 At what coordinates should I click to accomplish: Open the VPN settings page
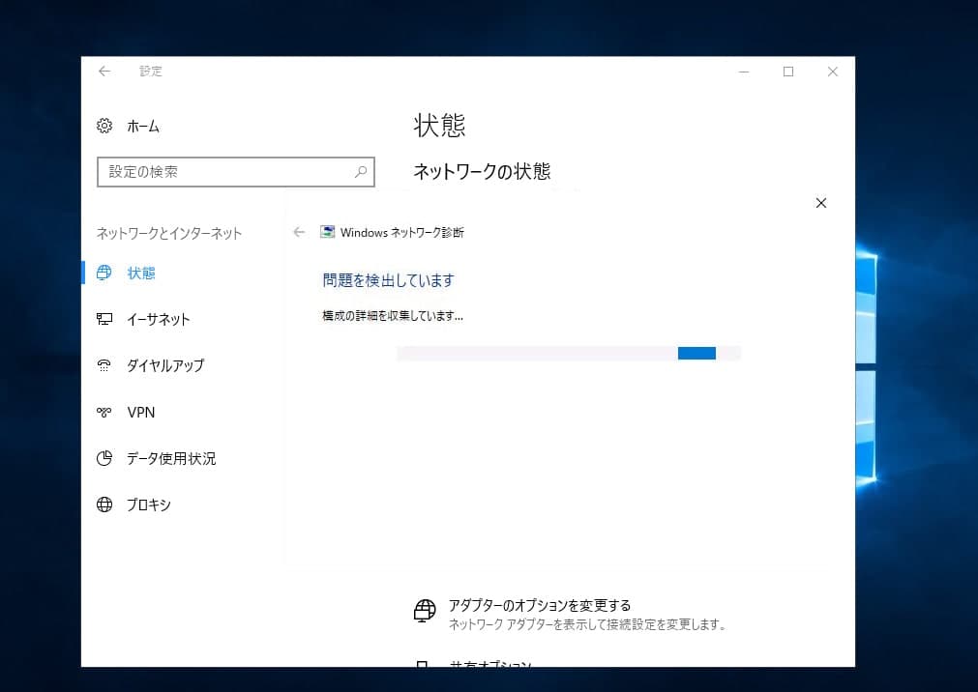pos(141,412)
